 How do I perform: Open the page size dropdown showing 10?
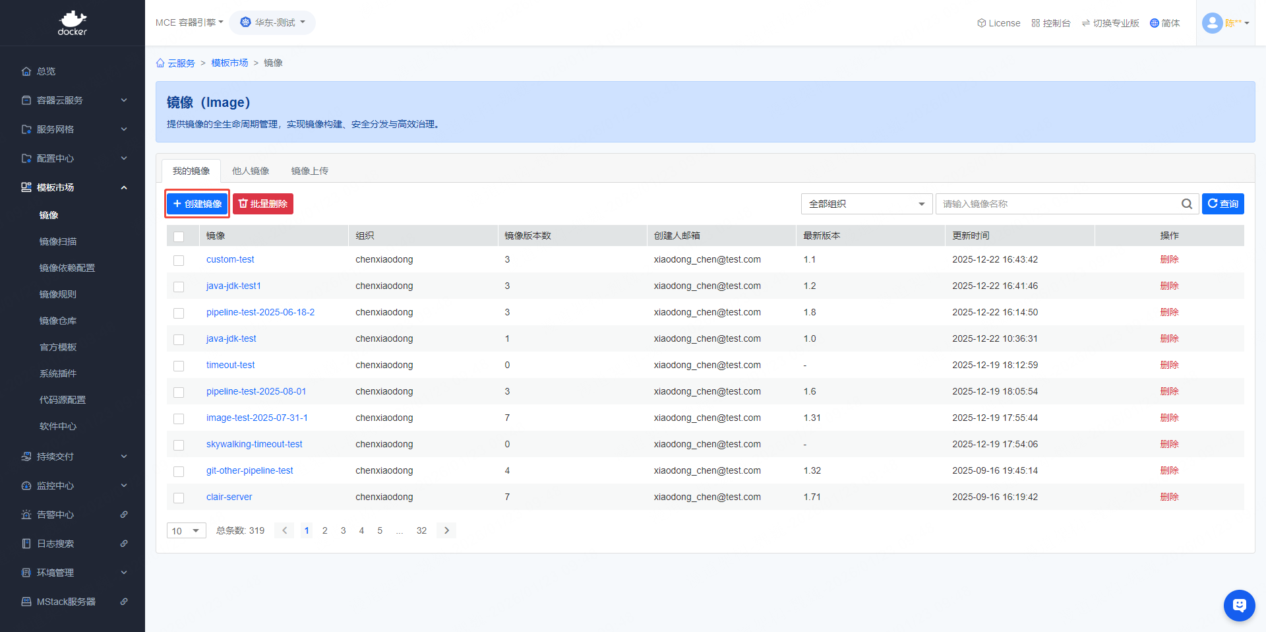pyautogui.click(x=186, y=530)
